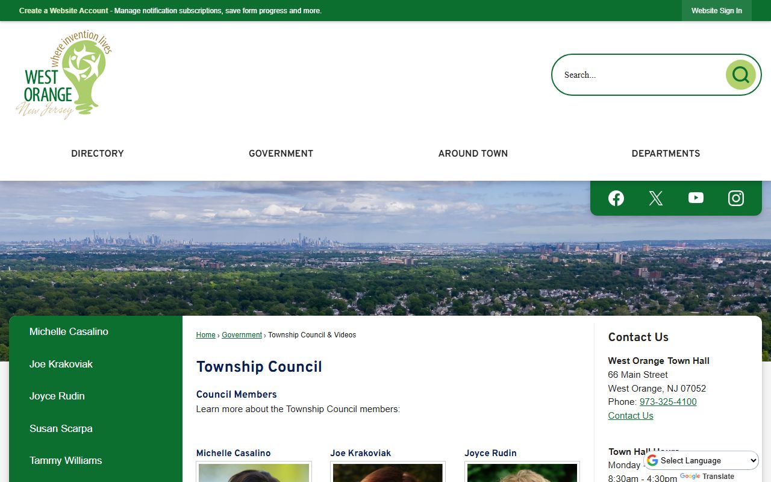This screenshot has height=482, width=771.
Task: Click the Joyce Rudin heading above her photo
Action: point(491,453)
